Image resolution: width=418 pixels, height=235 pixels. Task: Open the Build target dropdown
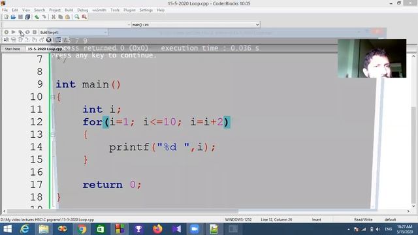[x=74, y=32]
